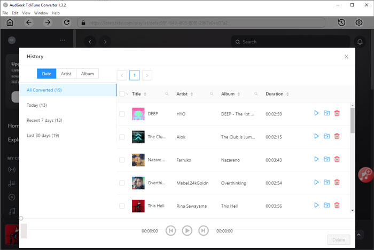The image size is (374, 250).
Task: Select Recent 7 days (13) filter
Action: tap(68, 120)
